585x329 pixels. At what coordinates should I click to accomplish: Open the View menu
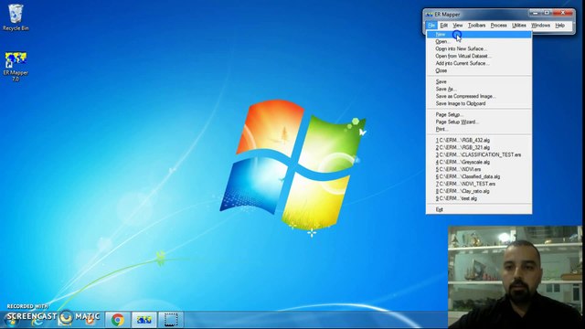click(457, 26)
